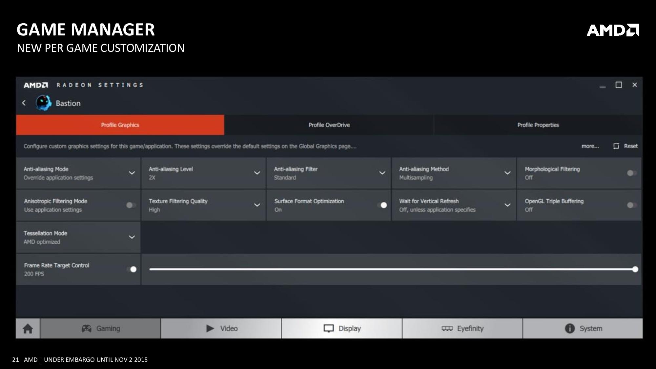Switch to Profile OverDrive tab
The height and width of the screenshot is (369, 656).
(328, 124)
